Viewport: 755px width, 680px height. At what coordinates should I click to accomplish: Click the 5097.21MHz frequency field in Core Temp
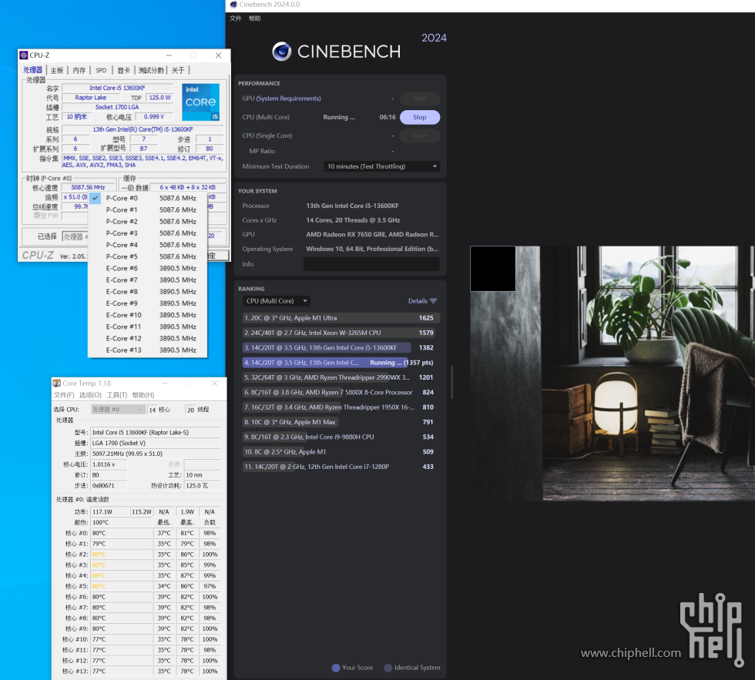point(156,454)
